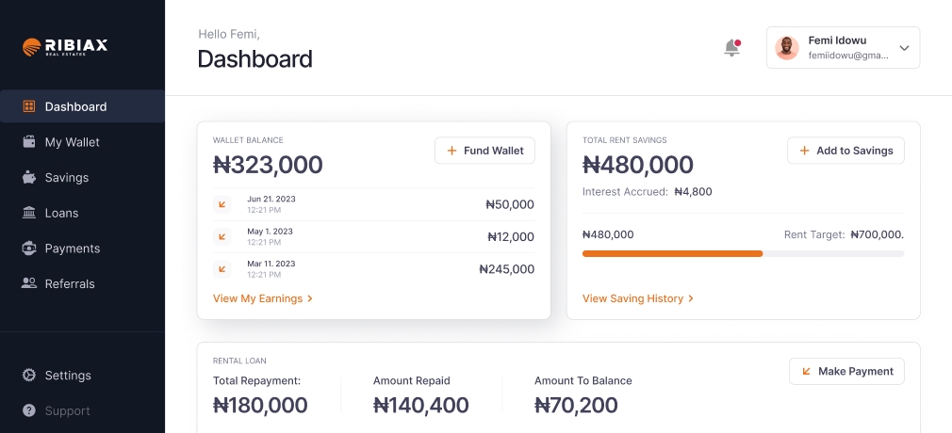The width and height of the screenshot is (952, 433).
Task: Click the Referrals people icon
Action: 29,283
